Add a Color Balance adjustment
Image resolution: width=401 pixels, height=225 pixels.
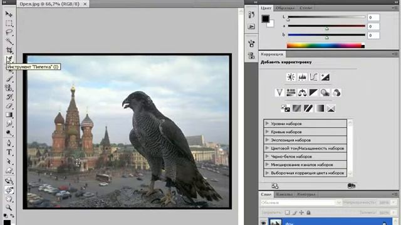(302, 92)
